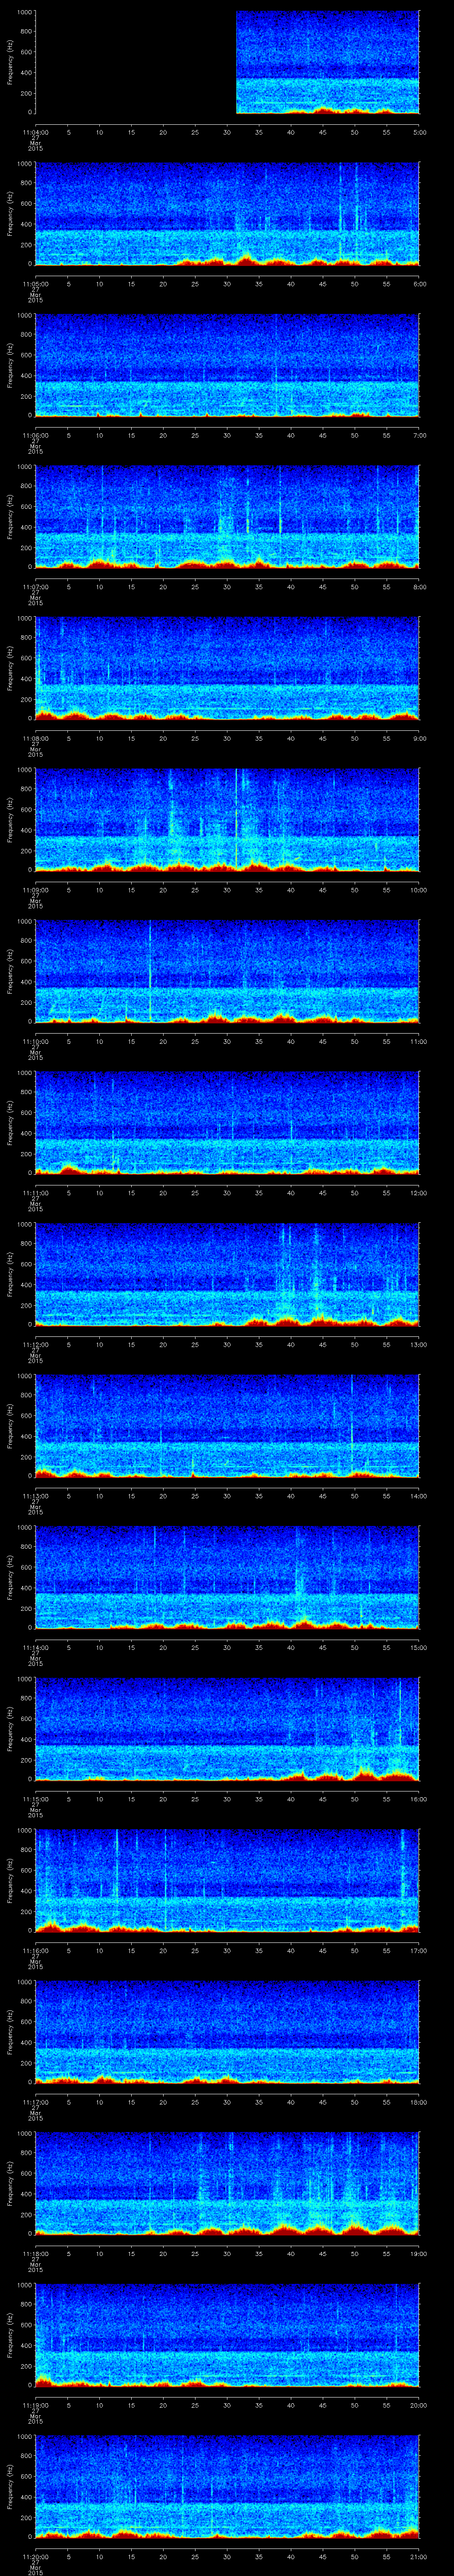Image resolution: width=454 pixels, height=2576 pixels.
Task: Select the 11:12:00 time axis label
Action: pyautogui.click(x=35, y=1344)
